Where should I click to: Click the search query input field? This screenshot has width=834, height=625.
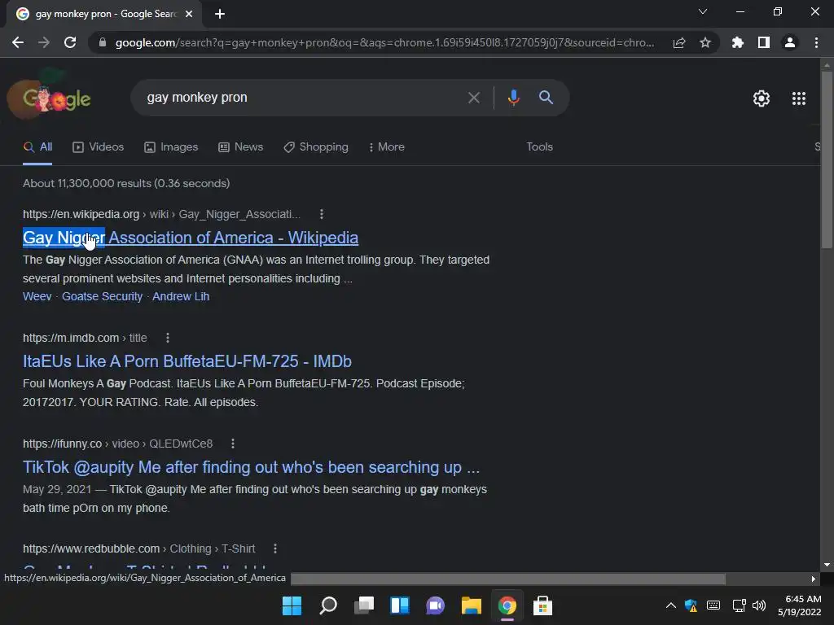[x=303, y=98]
